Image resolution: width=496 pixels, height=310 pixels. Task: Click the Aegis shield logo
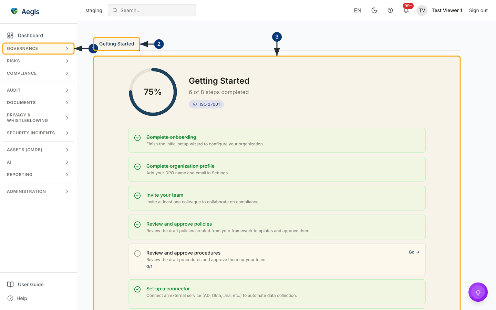14,11
